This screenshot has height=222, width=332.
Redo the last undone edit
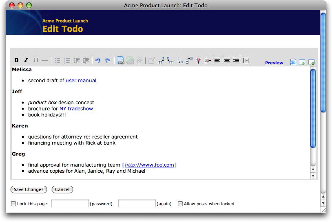(x=108, y=60)
